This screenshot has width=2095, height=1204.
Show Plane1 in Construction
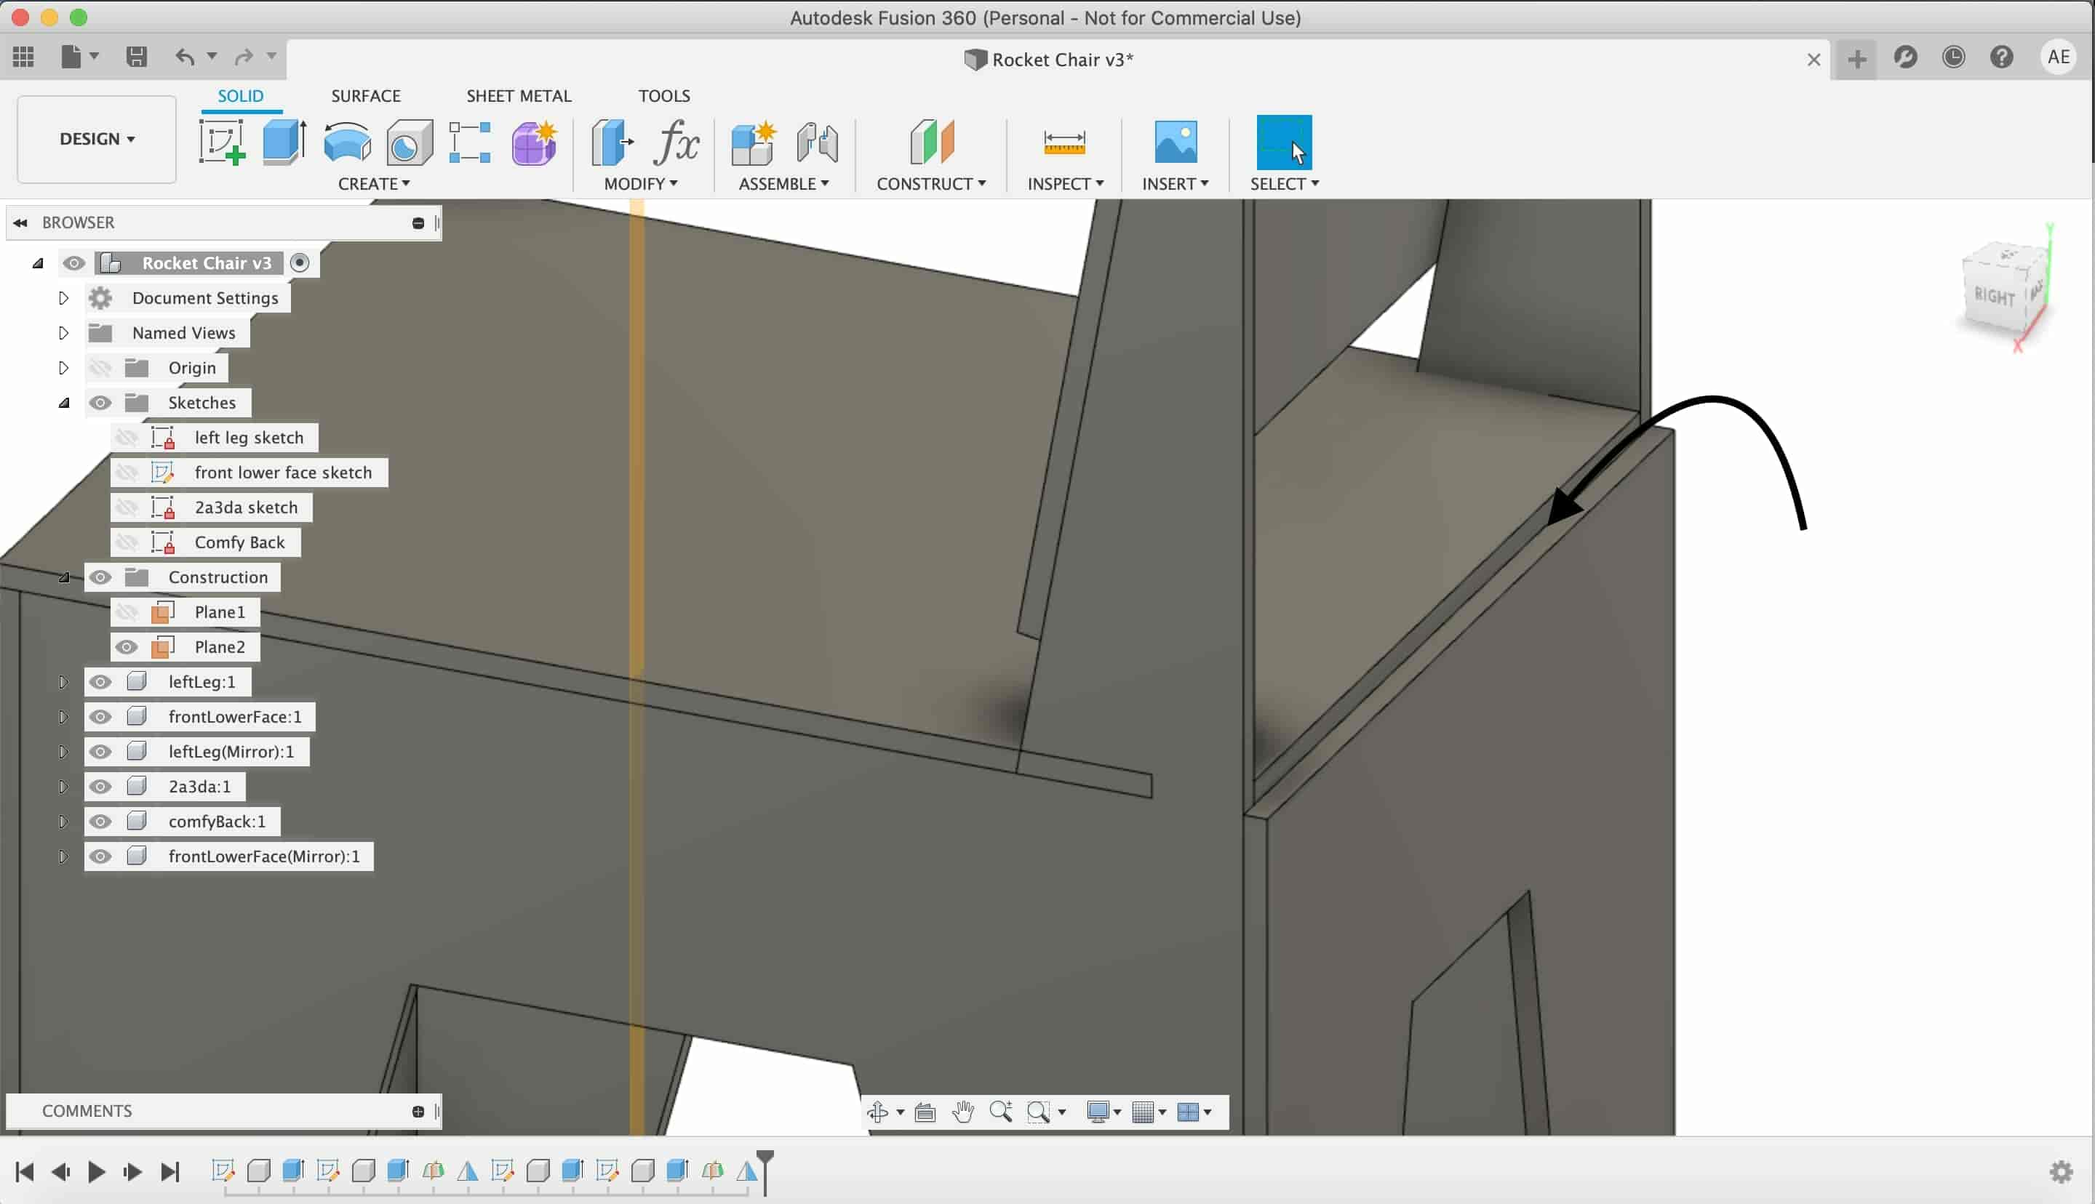127,612
